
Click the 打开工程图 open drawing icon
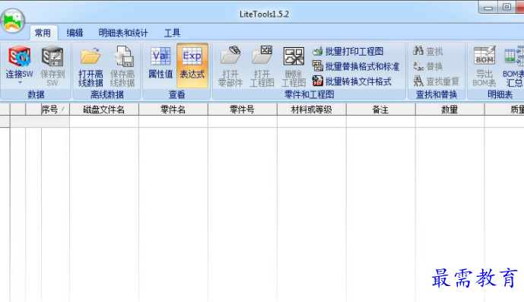262,56
